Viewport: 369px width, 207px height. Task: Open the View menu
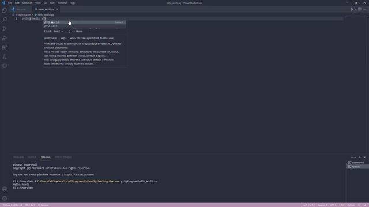click(x=38, y=3)
